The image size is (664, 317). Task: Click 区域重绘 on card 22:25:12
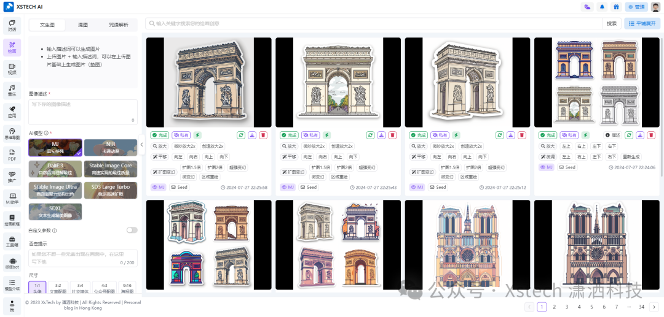pos(469,177)
